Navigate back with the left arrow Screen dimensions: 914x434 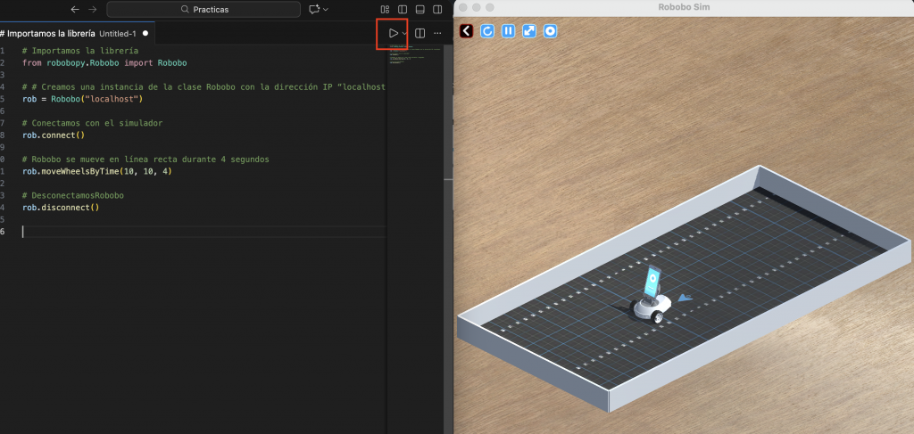coord(75,9)
